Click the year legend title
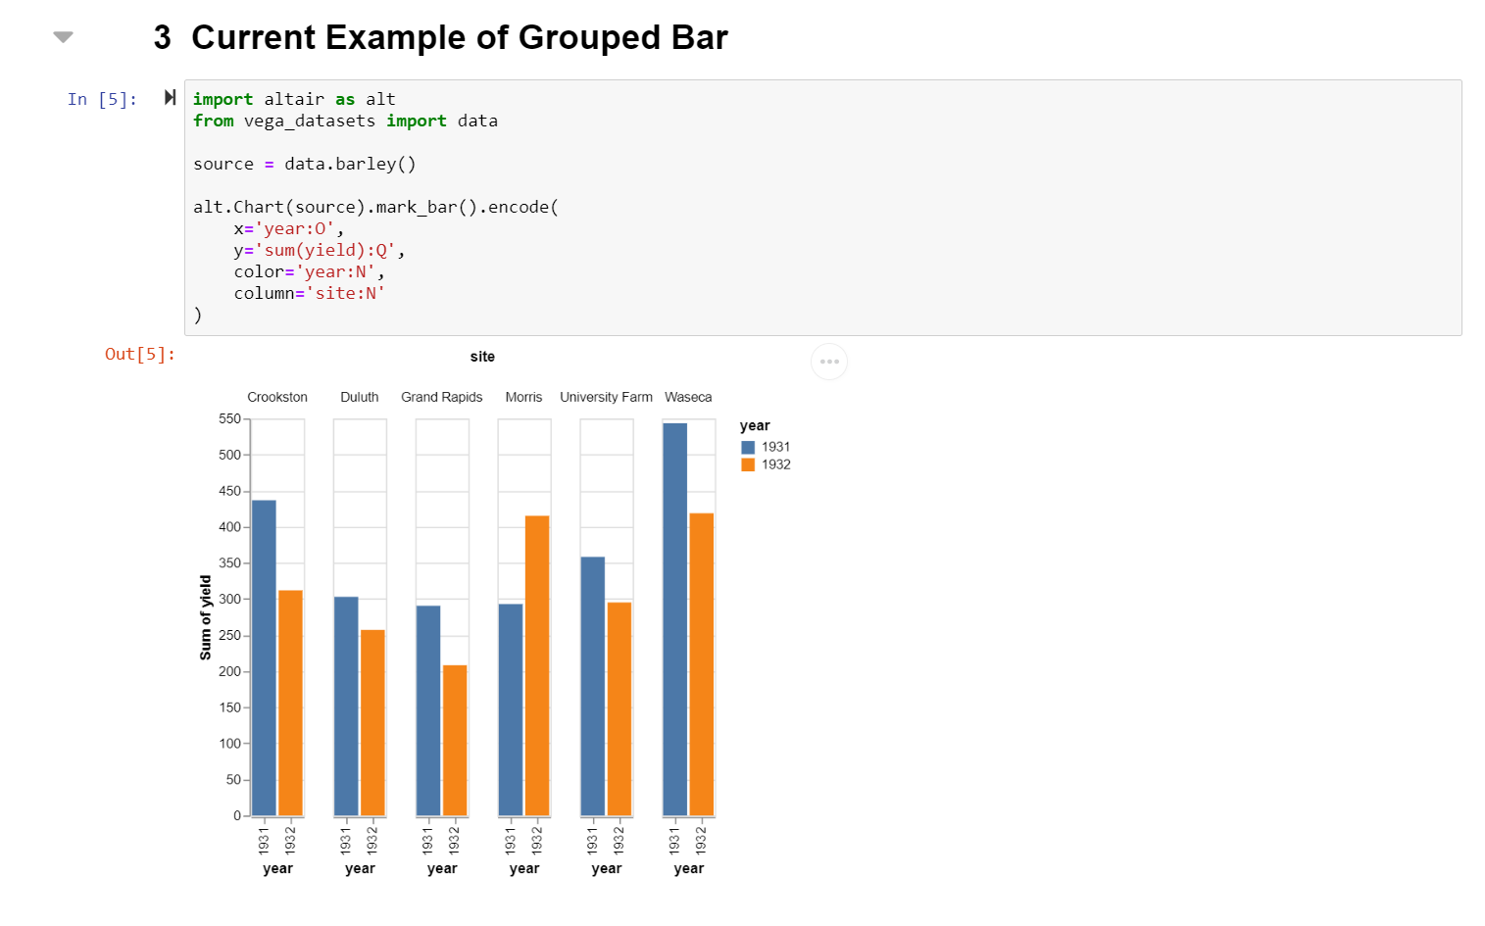1485x926 pixels. click(x=755, y=425)
